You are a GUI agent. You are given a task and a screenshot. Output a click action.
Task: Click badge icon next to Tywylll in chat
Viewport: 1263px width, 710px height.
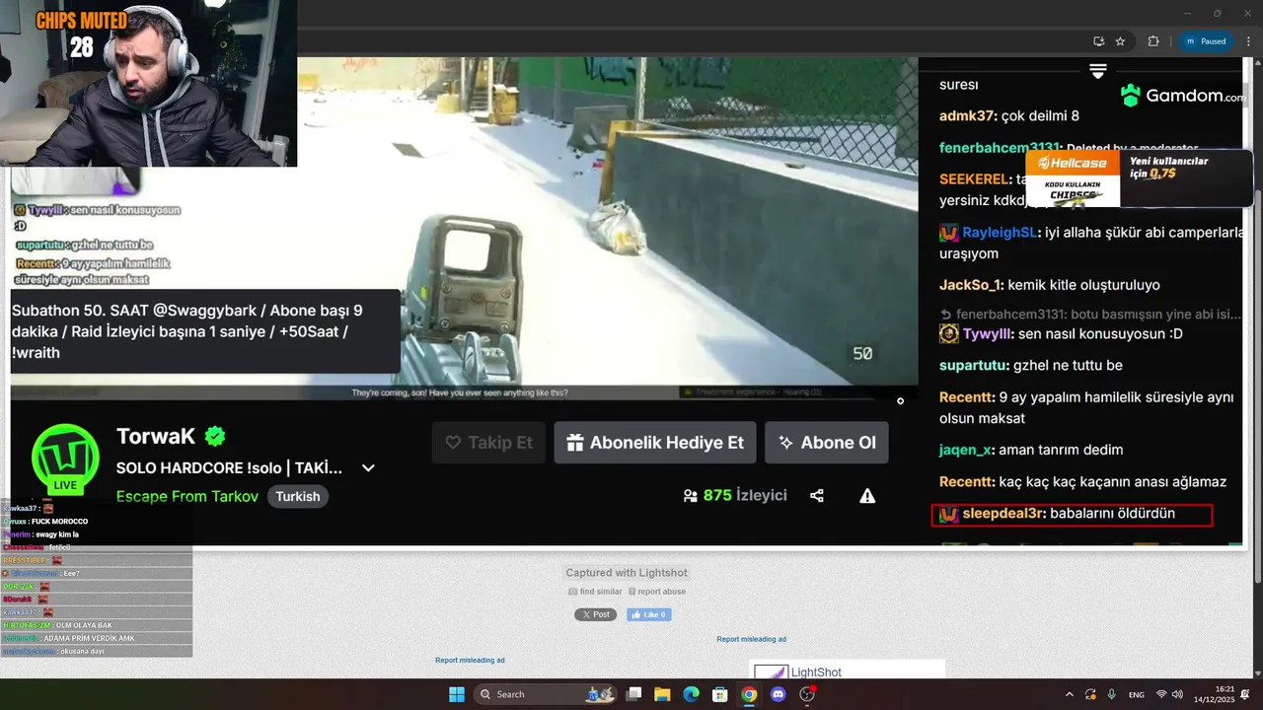(x=948, y=334)
